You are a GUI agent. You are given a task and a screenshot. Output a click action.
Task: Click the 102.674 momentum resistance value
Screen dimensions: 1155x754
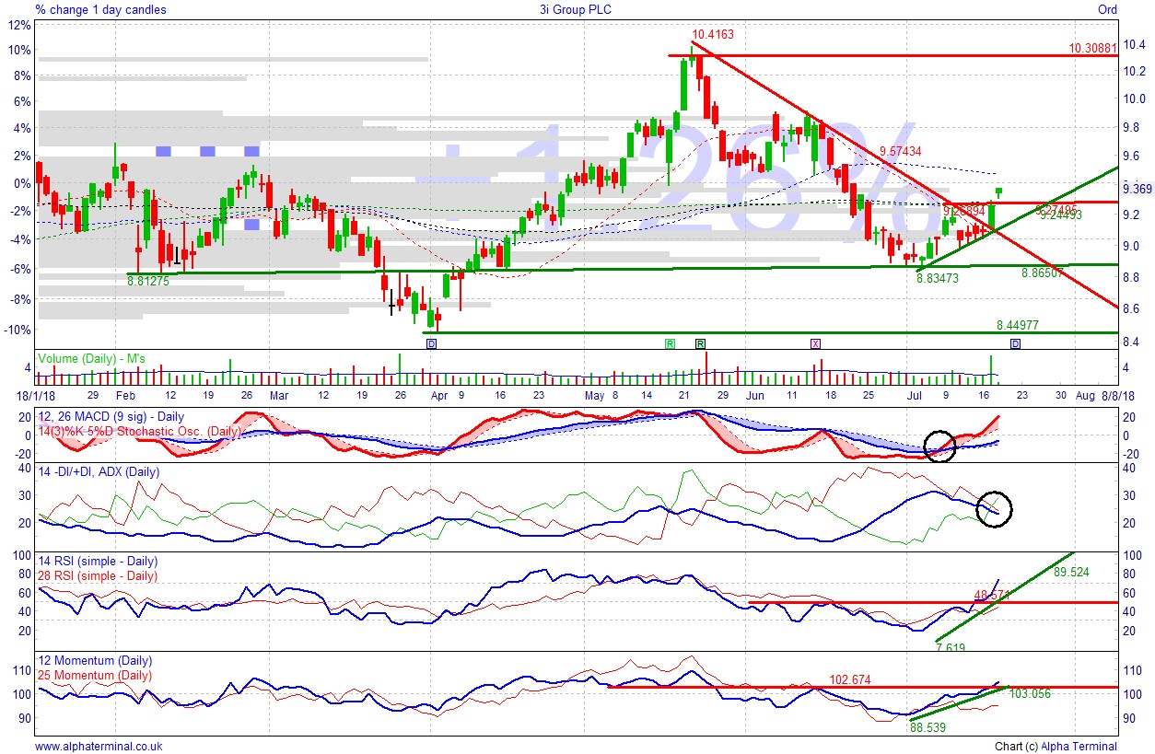click(850, 679)
